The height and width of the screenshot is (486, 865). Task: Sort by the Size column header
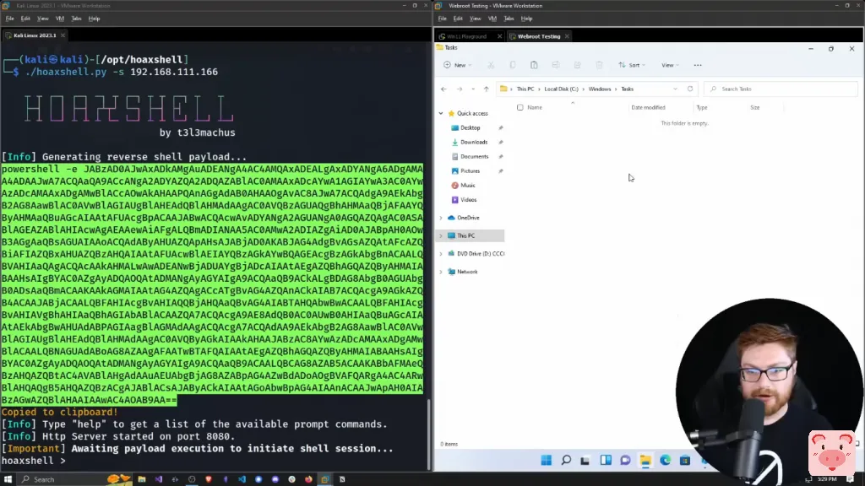click(x=754, y=107)
